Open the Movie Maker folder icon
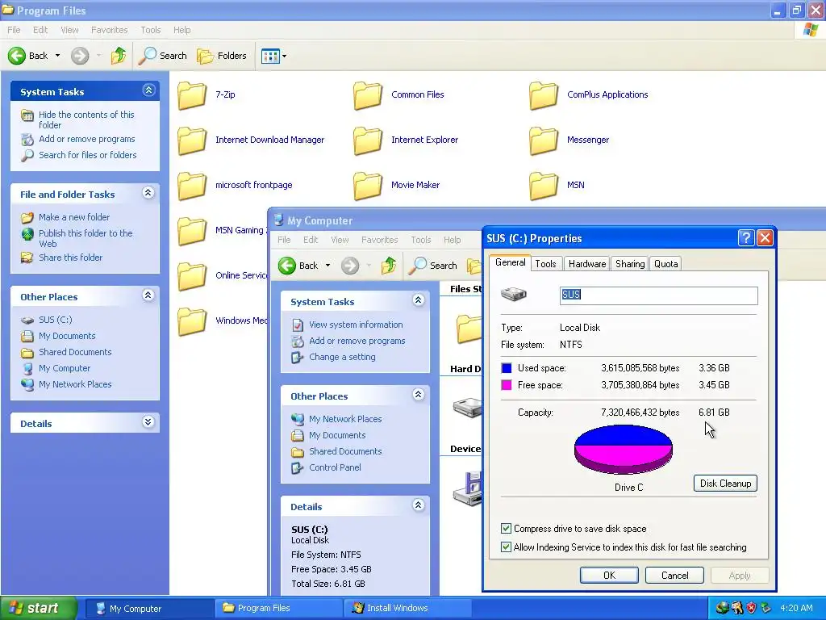 point(368,186)
